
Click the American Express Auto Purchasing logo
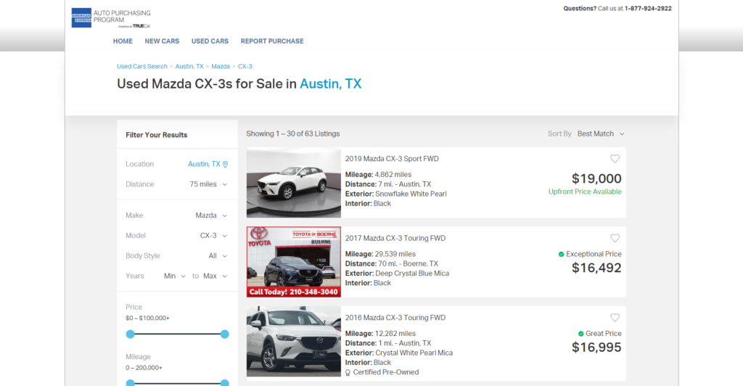coord(111,17)
